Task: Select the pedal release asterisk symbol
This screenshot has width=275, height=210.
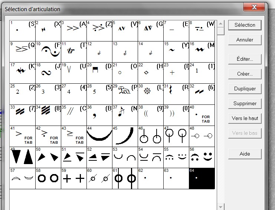Action: click(x=151, y=93)
